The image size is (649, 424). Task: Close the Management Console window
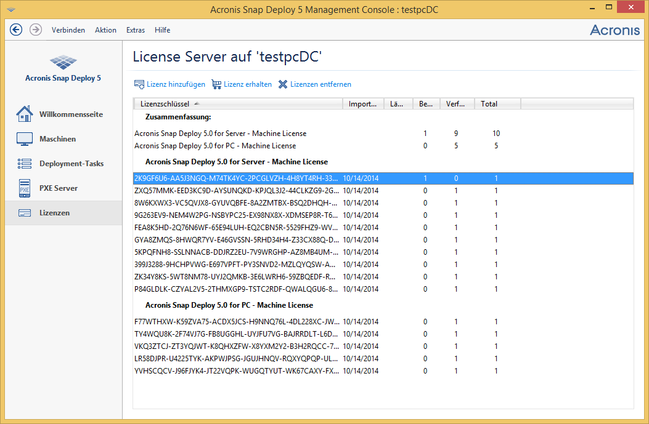[631, 7]
